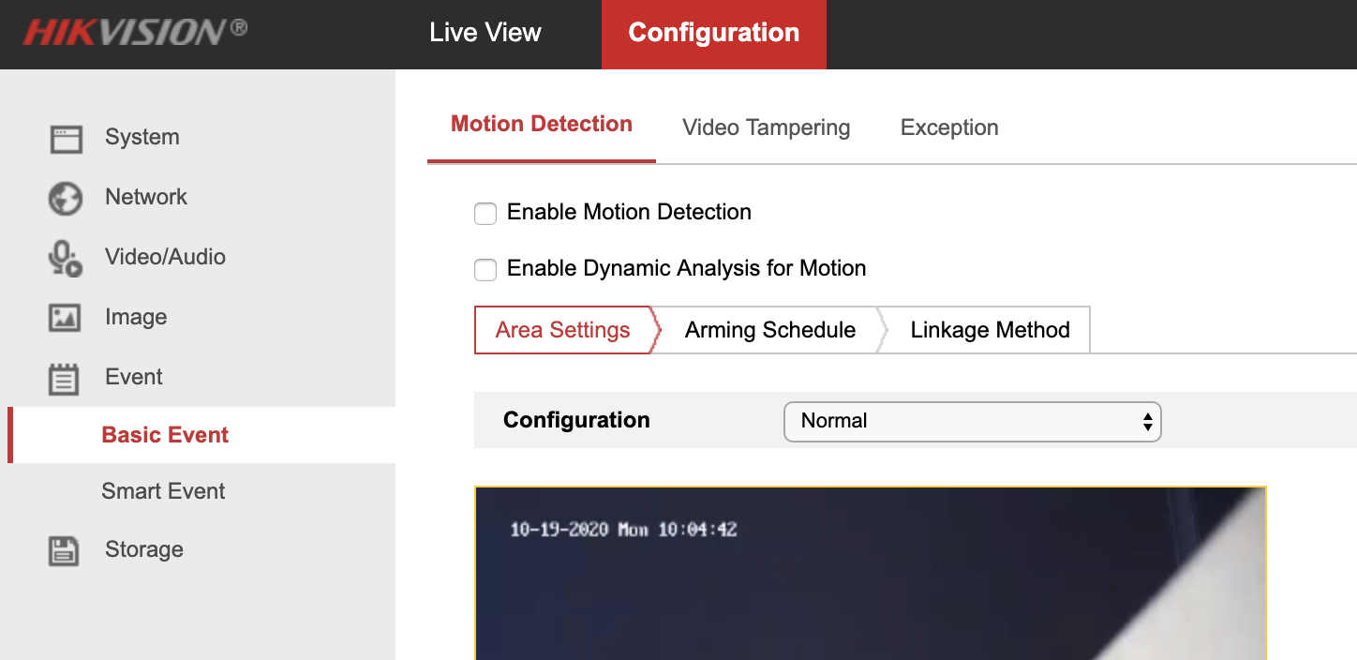Open the Exception tab
The width and height of the screenshot is (1357, 660).
(948, 127)
